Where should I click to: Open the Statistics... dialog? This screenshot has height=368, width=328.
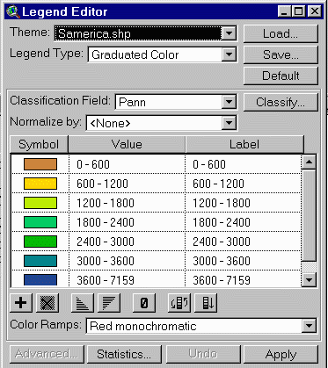click(124, 355)
